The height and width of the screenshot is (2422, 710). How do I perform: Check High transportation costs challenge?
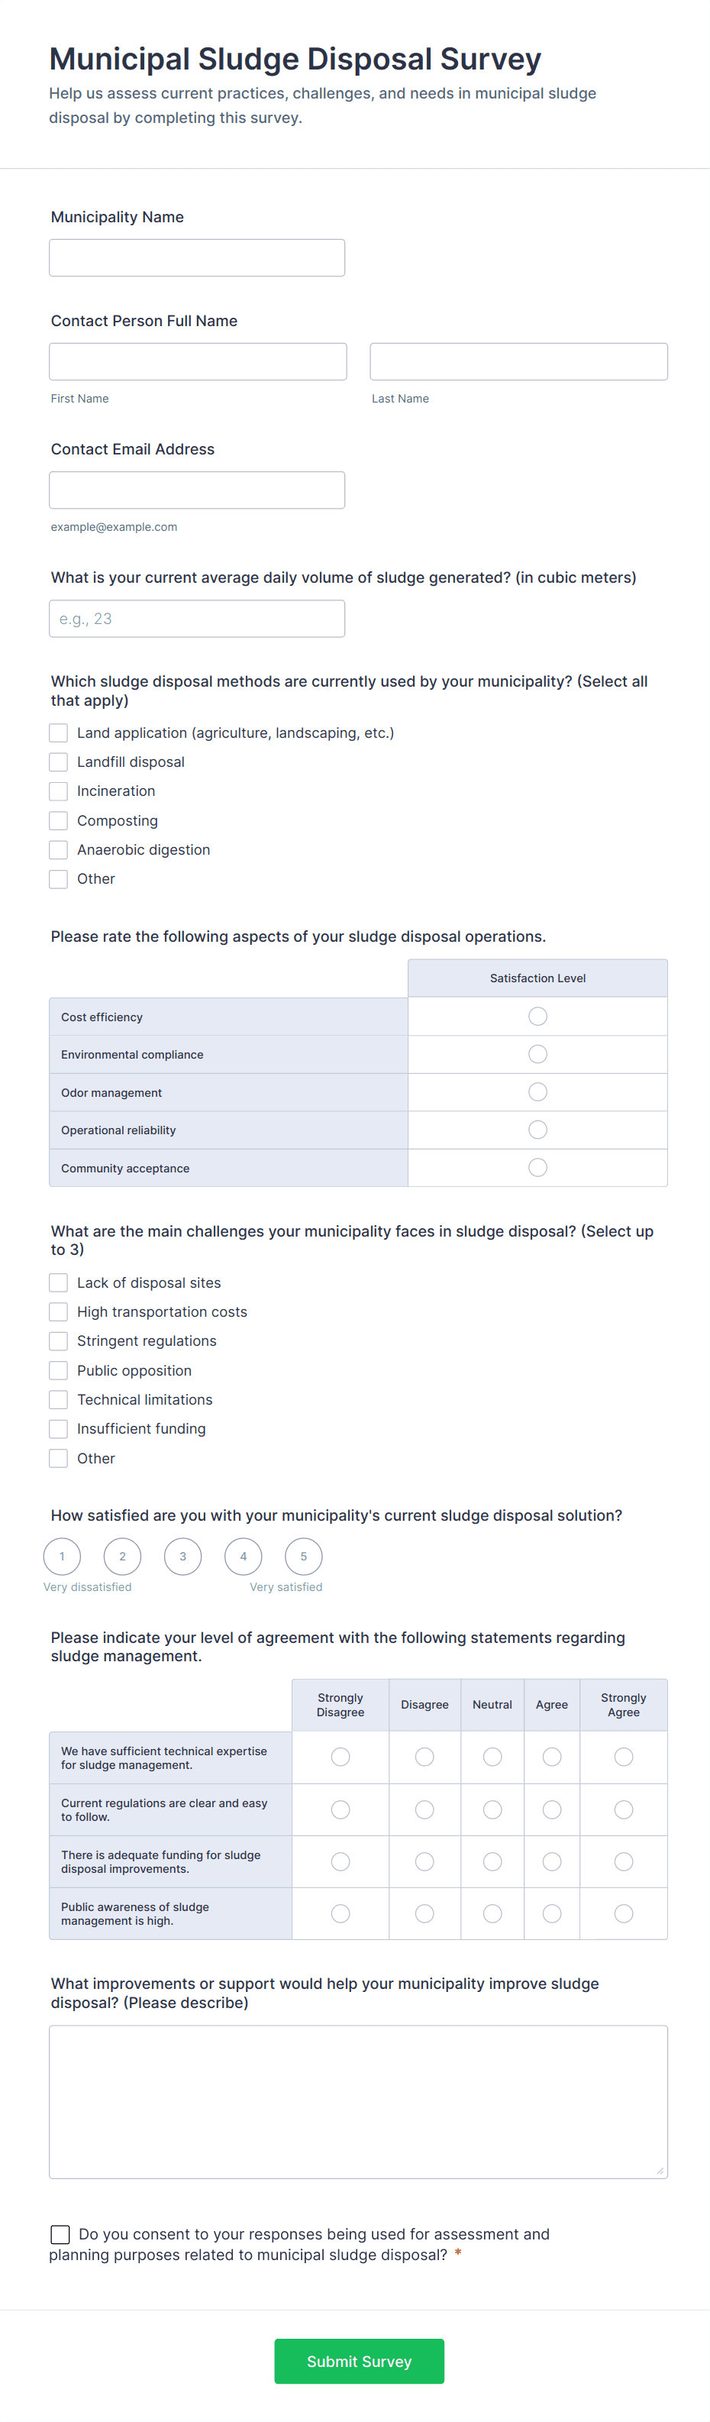click(58, 1311)
